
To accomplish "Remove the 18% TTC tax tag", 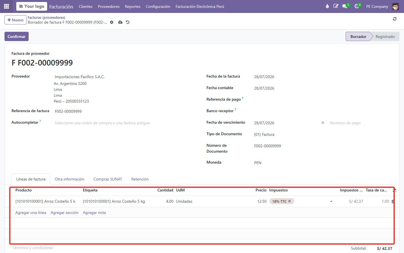I will point(290,201).
